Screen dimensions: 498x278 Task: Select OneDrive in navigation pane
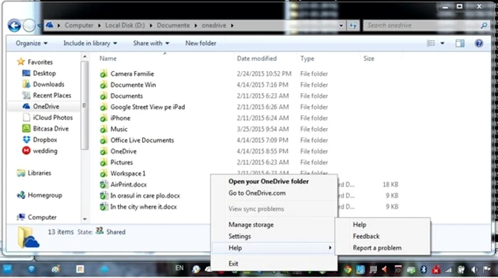(x=46, y=107)
